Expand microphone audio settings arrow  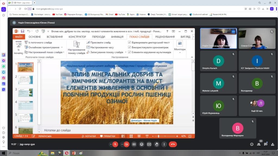pos(110,144)
